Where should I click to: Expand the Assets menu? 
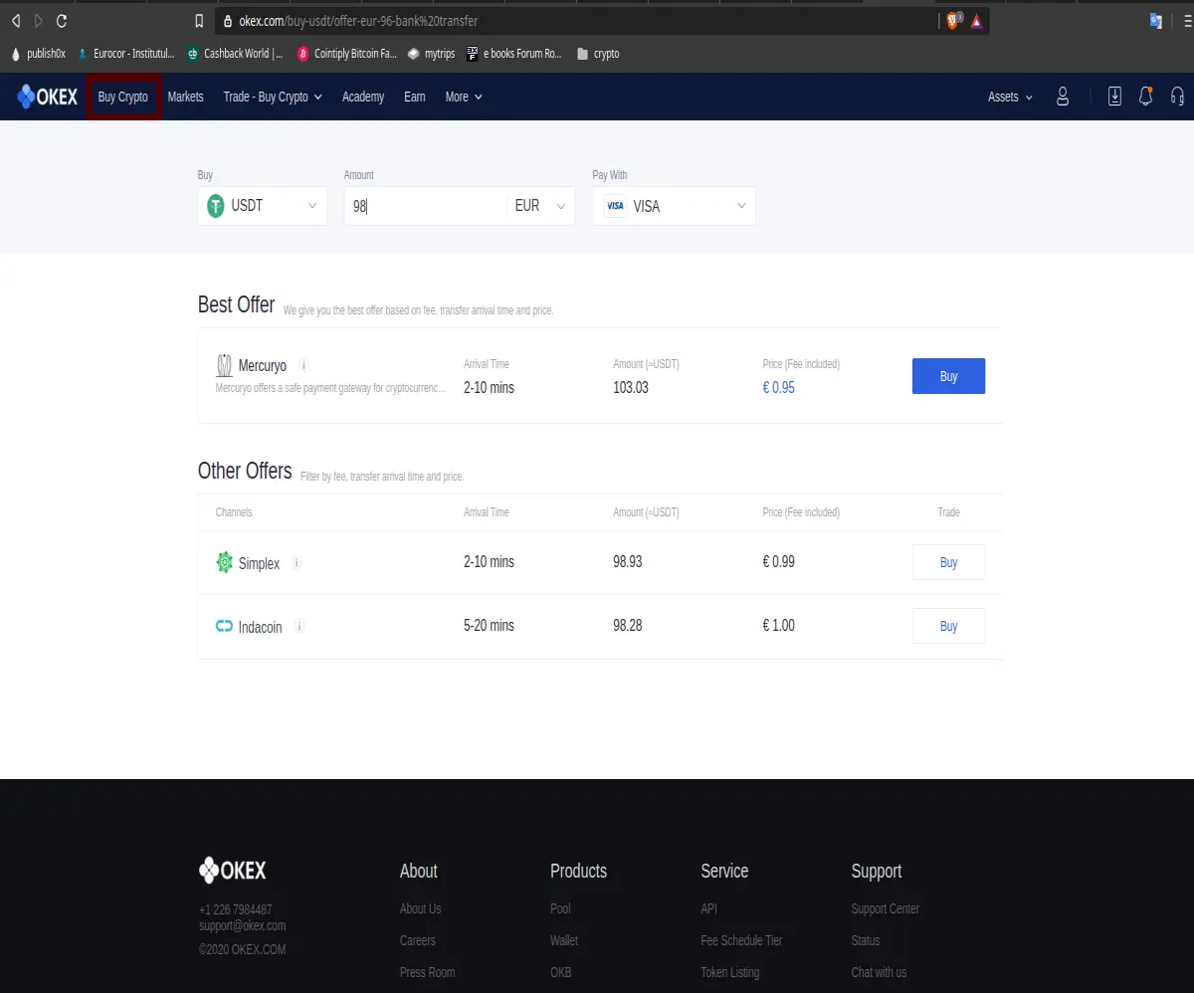1010,97
